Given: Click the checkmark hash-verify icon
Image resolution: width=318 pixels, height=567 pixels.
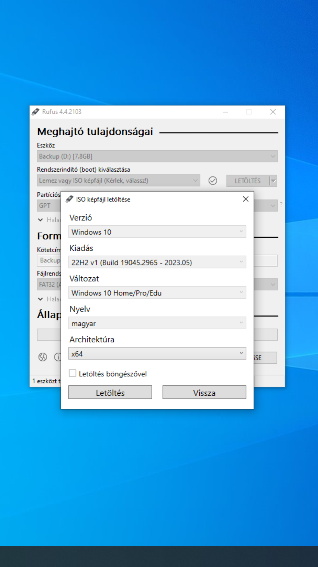Looking at the screenshot, I should click(213, 180).
